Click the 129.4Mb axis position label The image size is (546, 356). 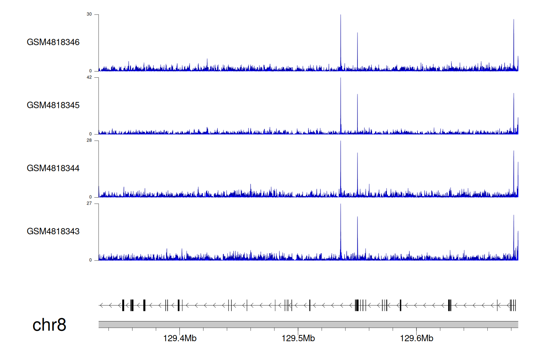(180, 339)
